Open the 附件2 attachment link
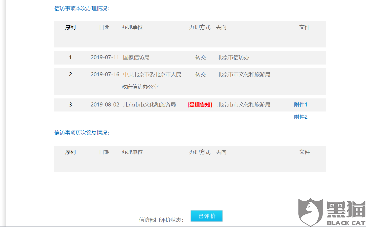366x227 pixels. 301,117
